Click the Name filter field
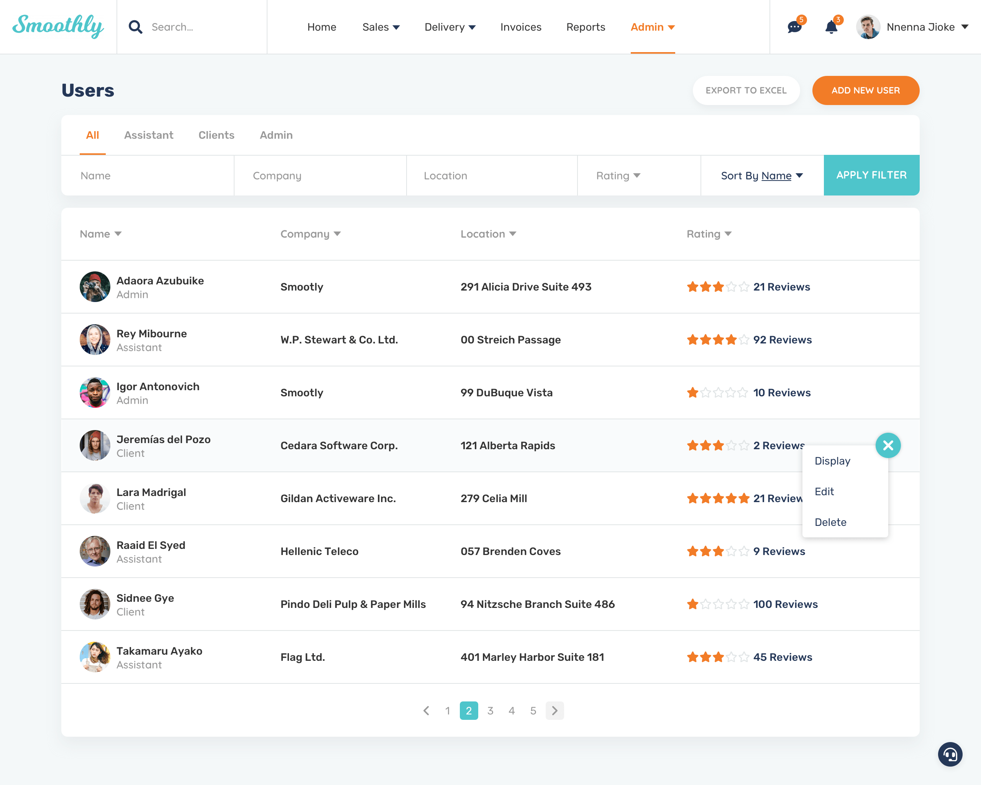 point(148,176)
